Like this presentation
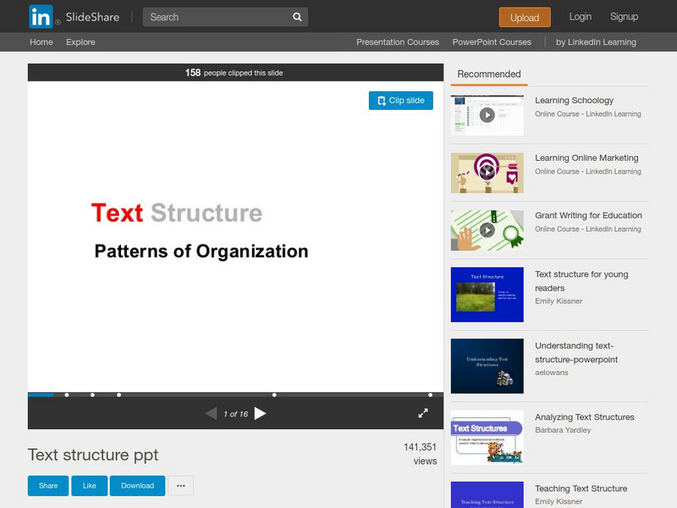Screen dimensions: 677x508 tap(89, 485)
